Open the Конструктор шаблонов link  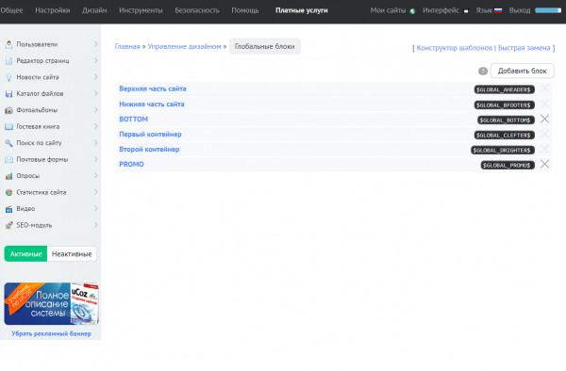pyautogui.click(x=454, y=48)
